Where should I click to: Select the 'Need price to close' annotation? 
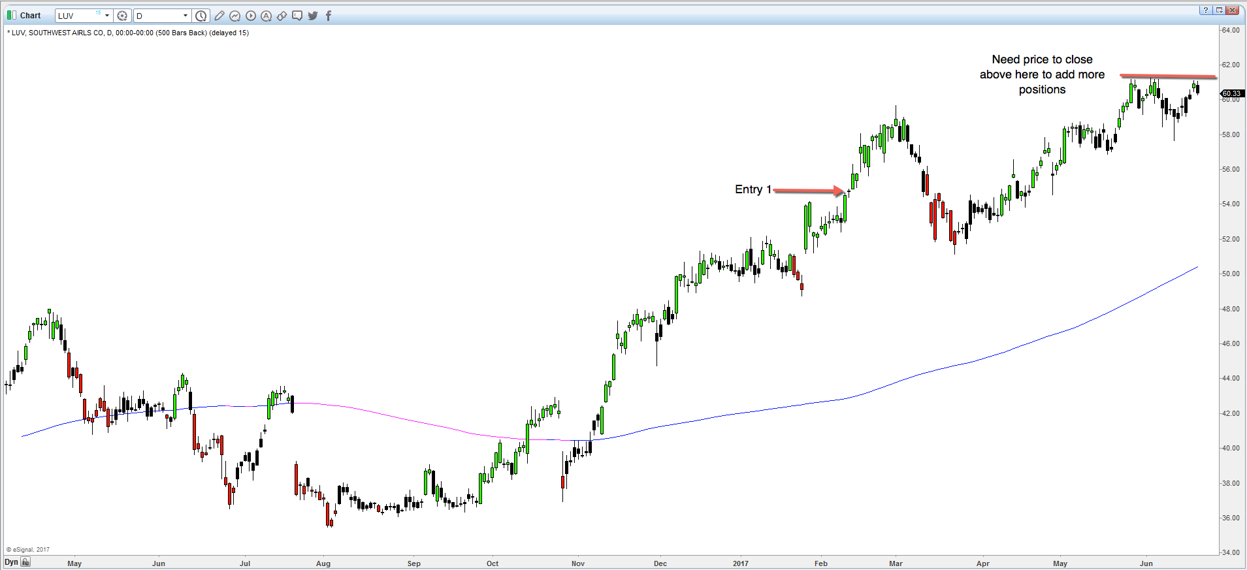point(1043,74)
